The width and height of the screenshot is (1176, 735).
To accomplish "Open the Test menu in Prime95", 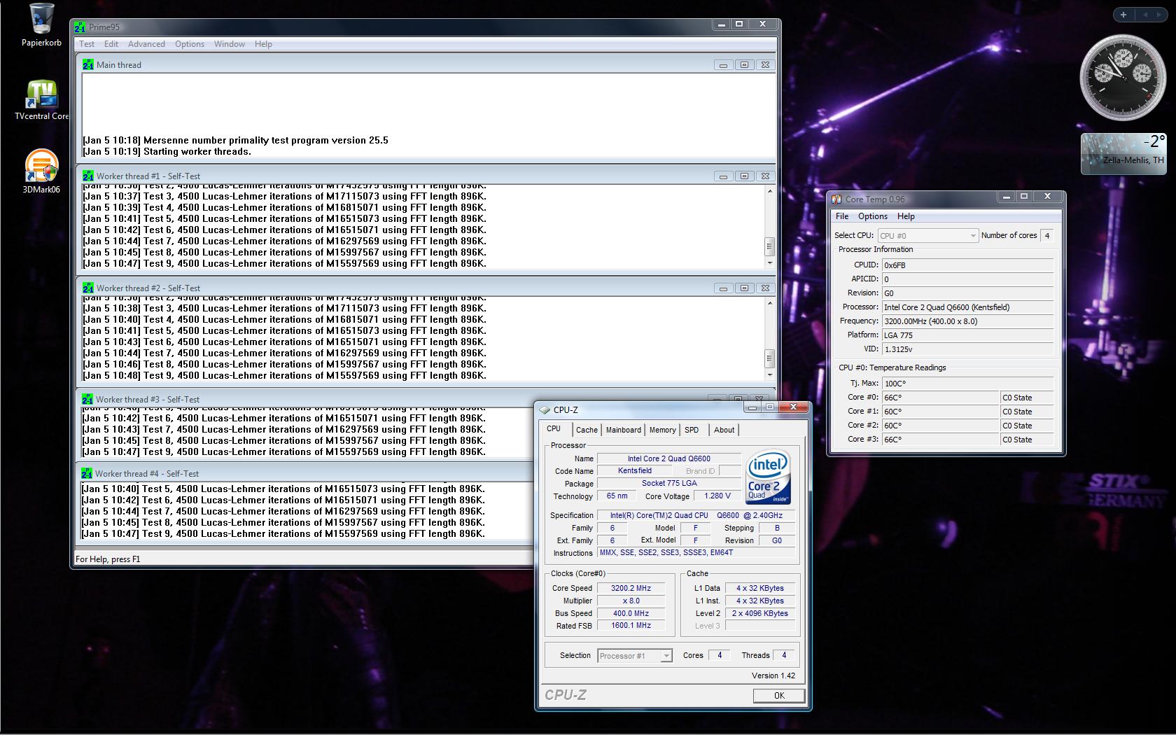I will (x=87, y=44).
